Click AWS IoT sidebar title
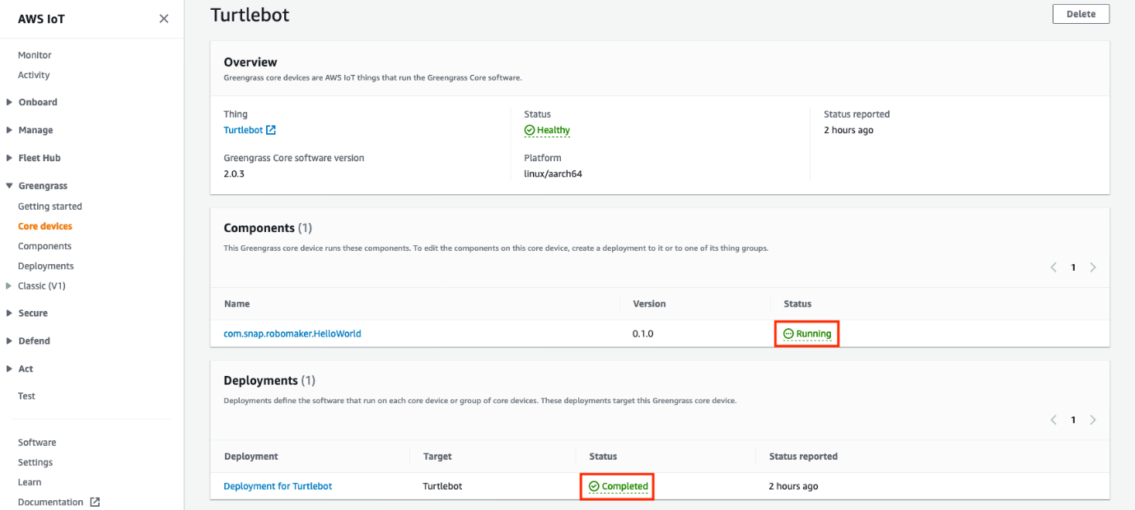1135x510 pixels. [41, 19]
